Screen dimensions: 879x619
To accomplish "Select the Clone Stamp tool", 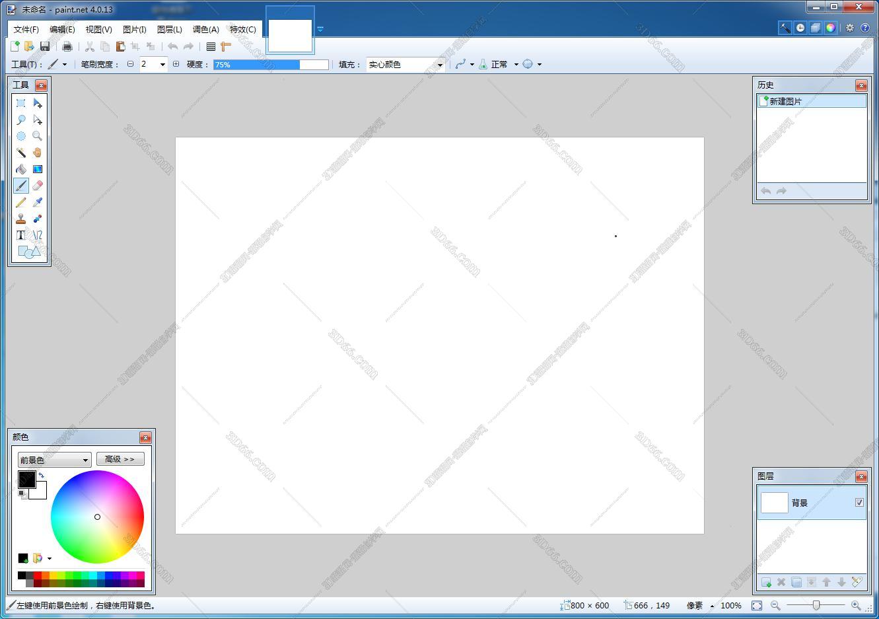I will (x=21, y=219).
